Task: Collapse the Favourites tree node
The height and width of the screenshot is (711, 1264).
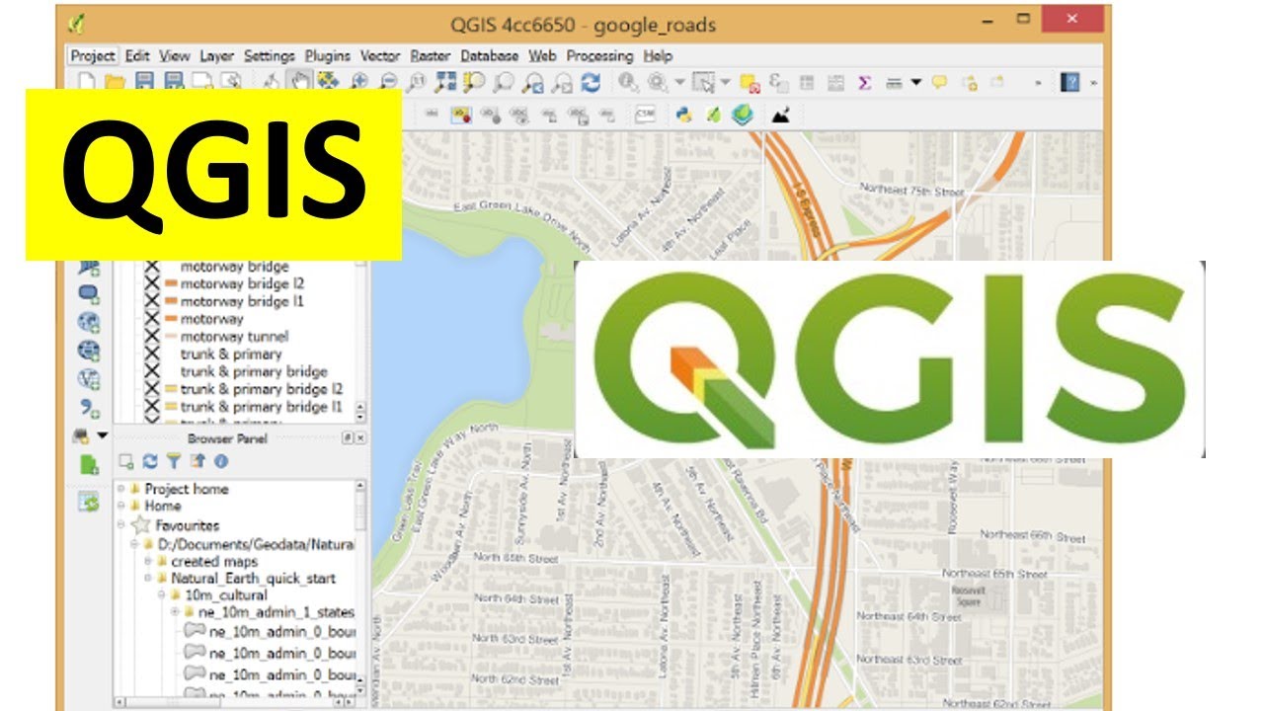Action: [x=120, y=525]
